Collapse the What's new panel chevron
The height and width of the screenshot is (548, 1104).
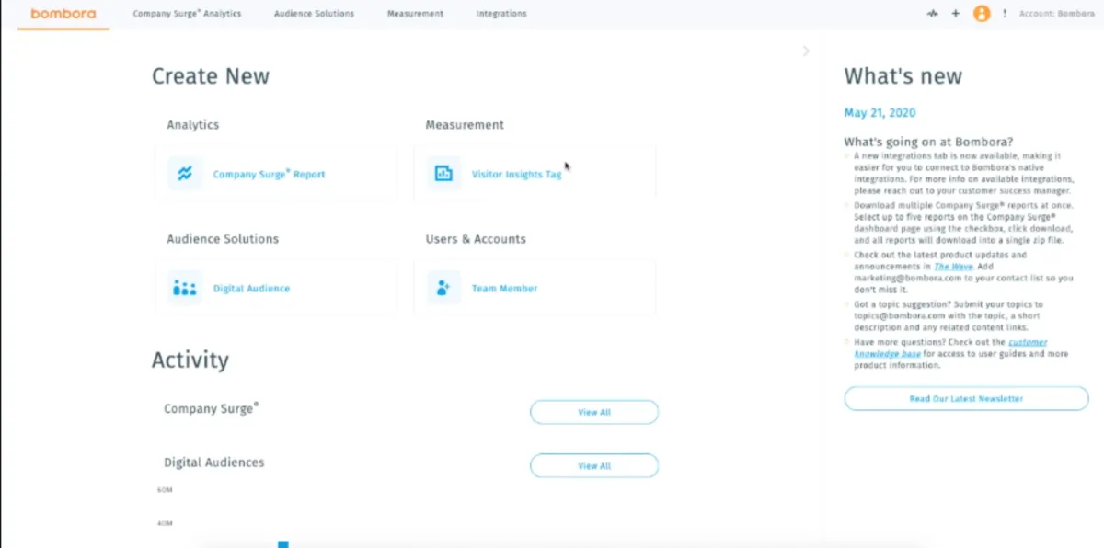pos(806,51)
